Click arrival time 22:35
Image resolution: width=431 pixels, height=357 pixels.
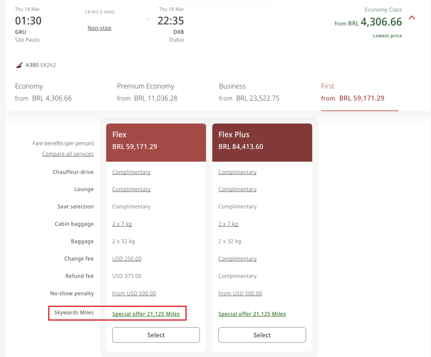coord(171,21)
